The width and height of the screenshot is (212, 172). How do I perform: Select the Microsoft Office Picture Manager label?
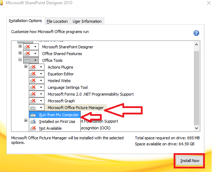coord(76,108)
